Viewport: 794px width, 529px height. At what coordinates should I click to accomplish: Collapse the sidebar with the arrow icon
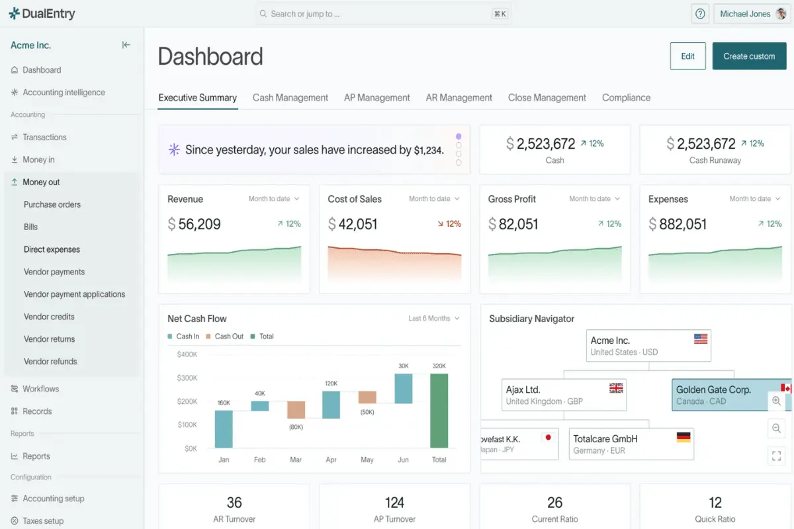tap(126, 45)
